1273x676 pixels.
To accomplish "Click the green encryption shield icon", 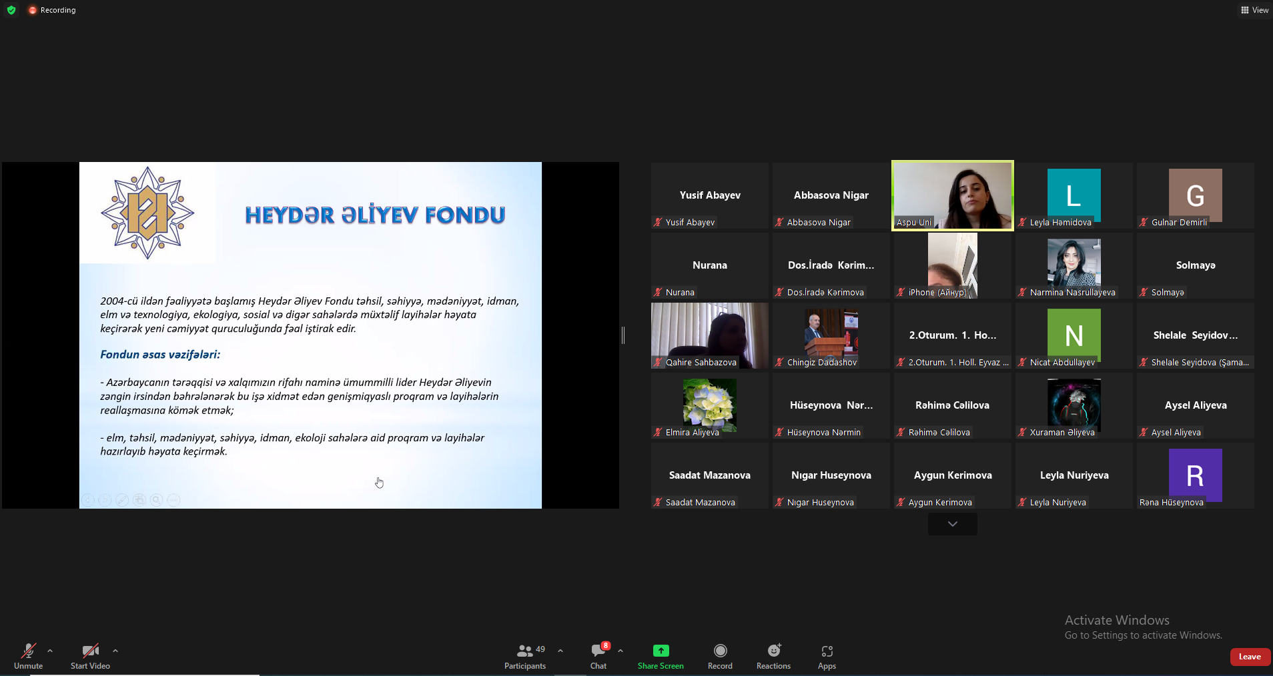I will coord(11,10).
